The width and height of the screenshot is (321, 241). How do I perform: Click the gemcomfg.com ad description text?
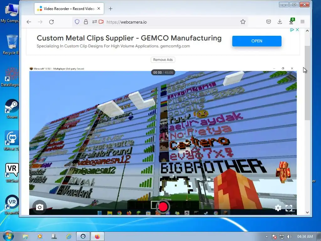click(x=113, y=46)
